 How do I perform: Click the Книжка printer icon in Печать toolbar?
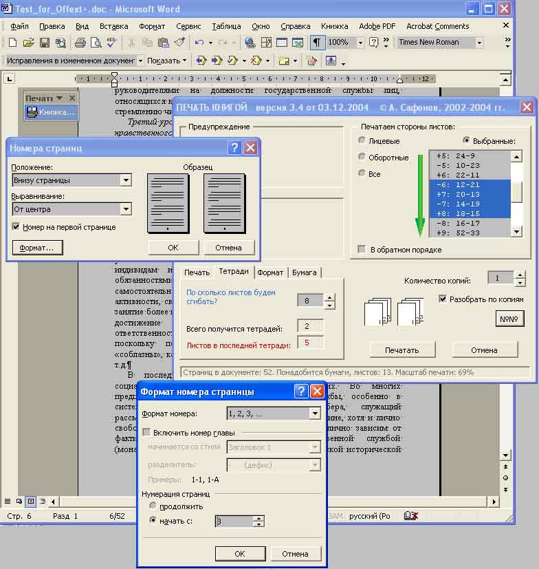(32, 112)
